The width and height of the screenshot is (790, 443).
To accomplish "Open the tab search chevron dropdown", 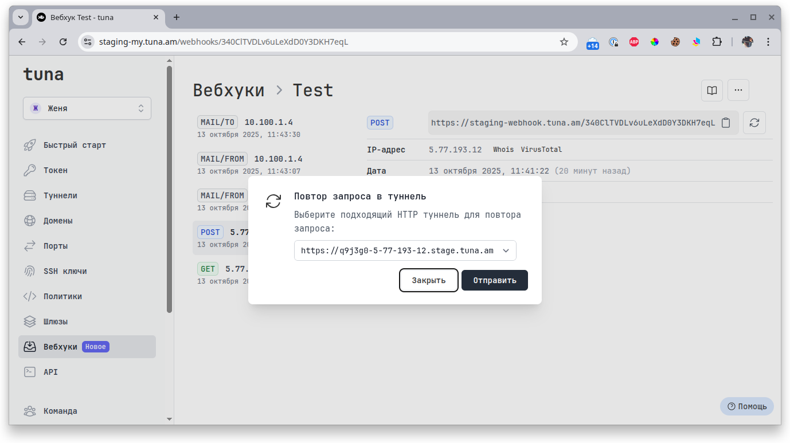I will coord(21,17).
